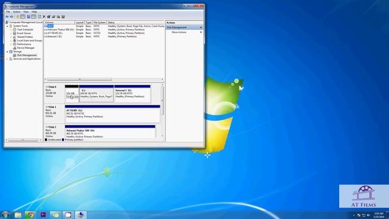Select the (C:) partition block on Disk 0
Viewport: 389px width, 219px height.
click(x=96, y=93)
